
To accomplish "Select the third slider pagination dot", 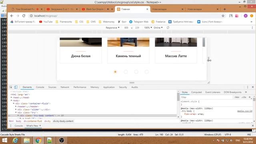I will pos(136,72).
